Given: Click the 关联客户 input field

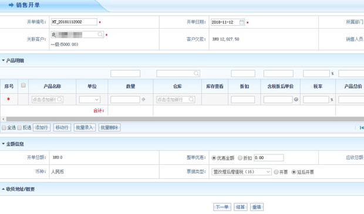Looking at the screenshot, I should pos(77,34).
